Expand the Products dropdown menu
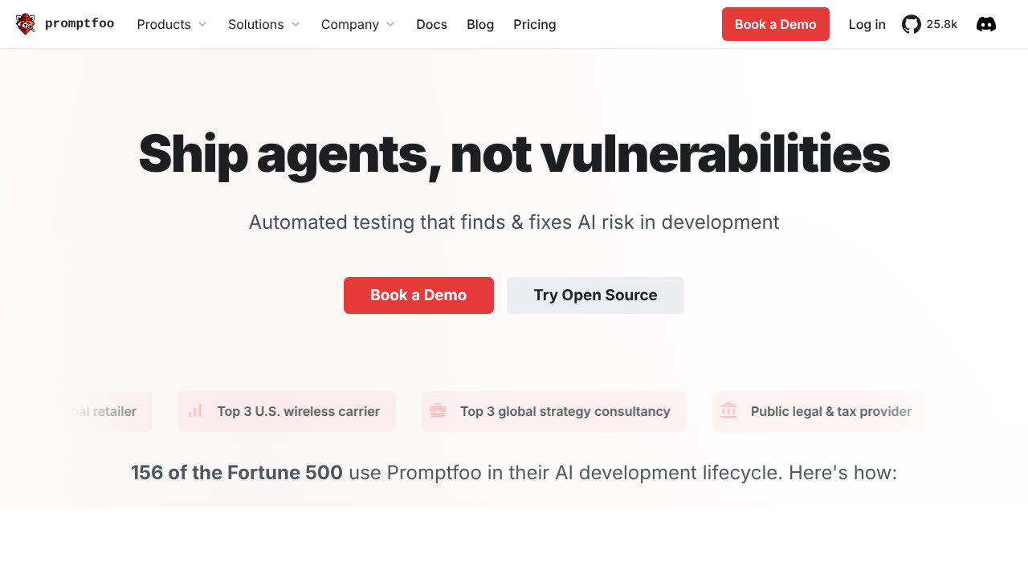Screen dimensions: 1028x578 [x=172, y=24]
